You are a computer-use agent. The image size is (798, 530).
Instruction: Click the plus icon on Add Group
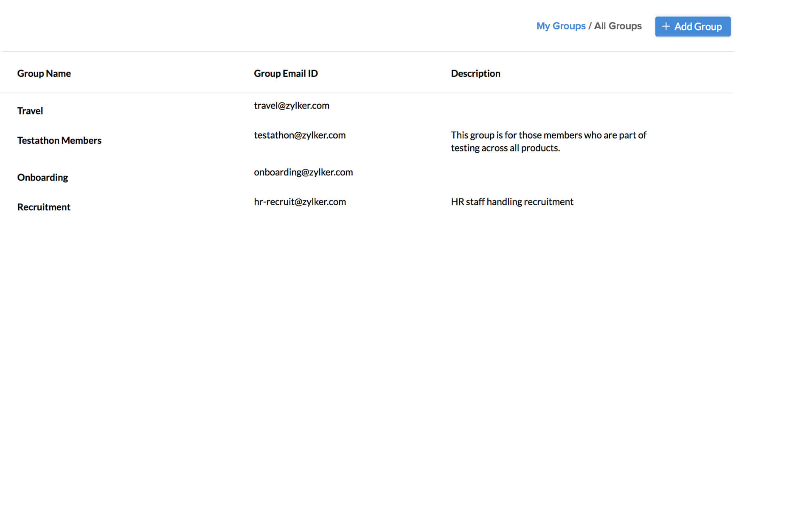(665, 26)
